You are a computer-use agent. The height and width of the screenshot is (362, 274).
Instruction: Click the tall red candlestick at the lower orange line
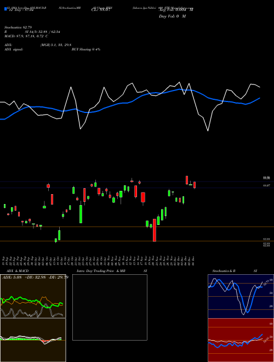coord(155,230)
